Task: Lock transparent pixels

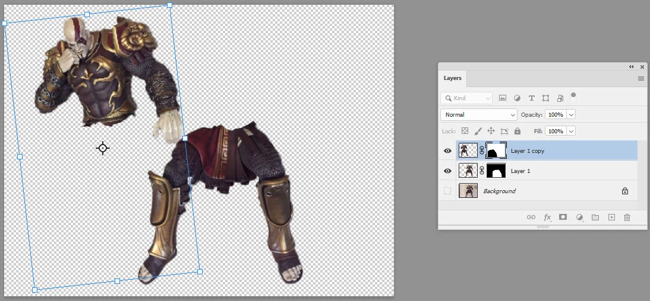Action: [x=465, y=131]
